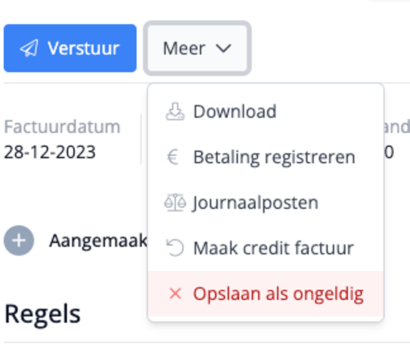Viewport: 410px width, 358px height.
Task: Click the balance scale icon for Journaalposten
Action: pyautogui.click(x=176, y=202)
